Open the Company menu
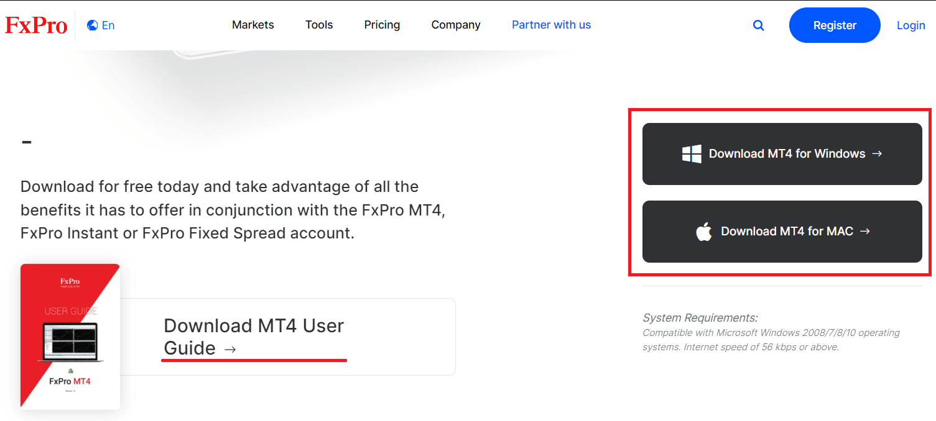Viewport: 936px width, 421px height. pos(455,25)
